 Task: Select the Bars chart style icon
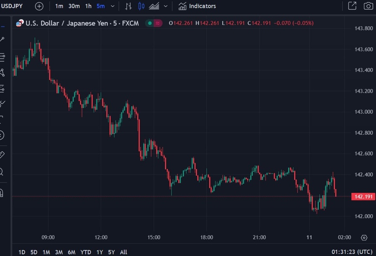click(128, 6)
